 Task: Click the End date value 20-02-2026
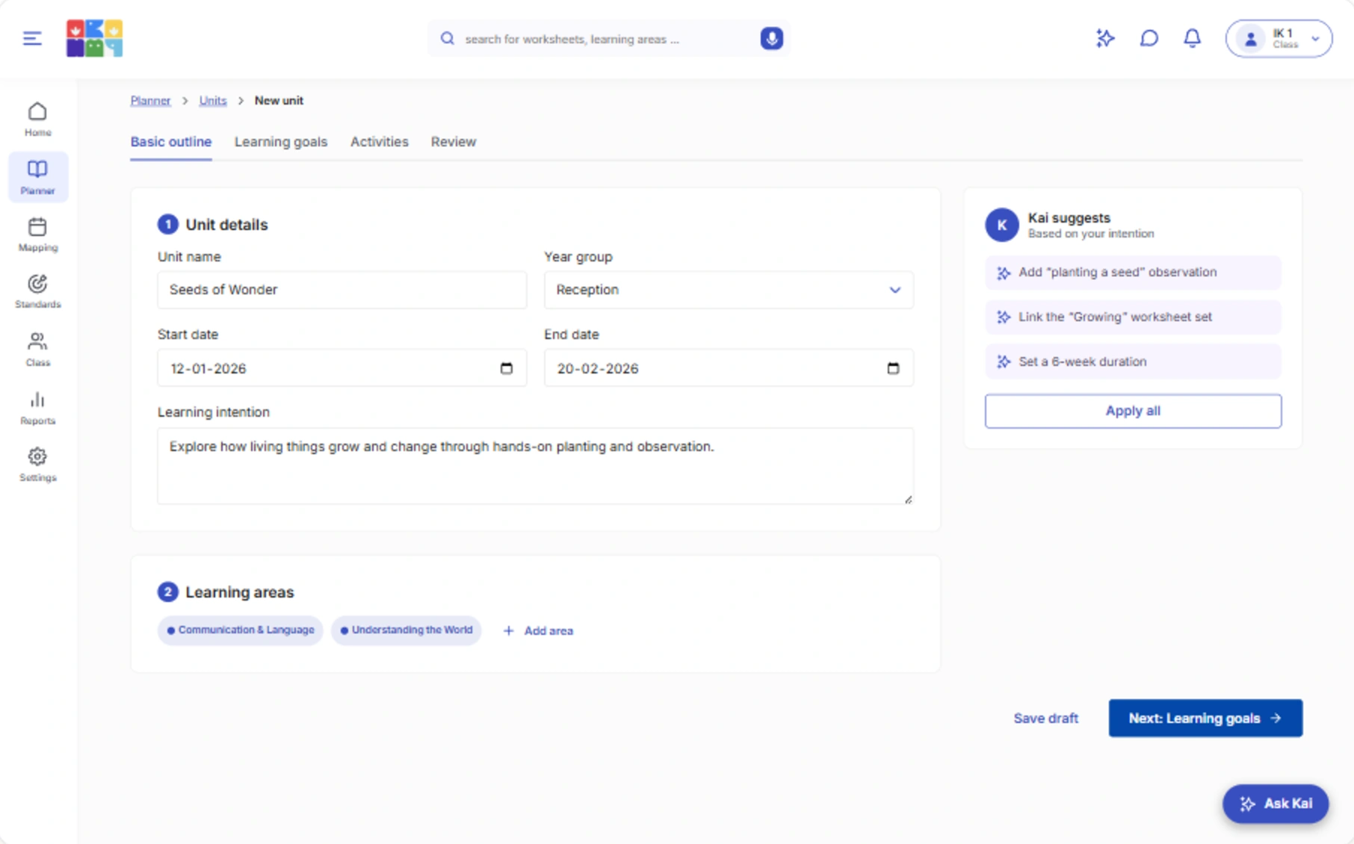pos(598,369)
